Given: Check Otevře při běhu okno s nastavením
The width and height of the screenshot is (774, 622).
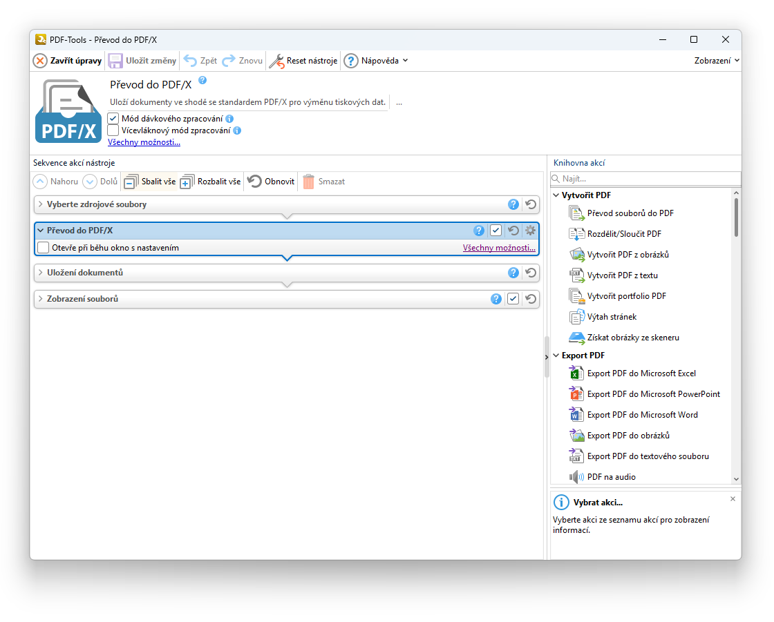Looking at the screenshot, I should [44, 248].
